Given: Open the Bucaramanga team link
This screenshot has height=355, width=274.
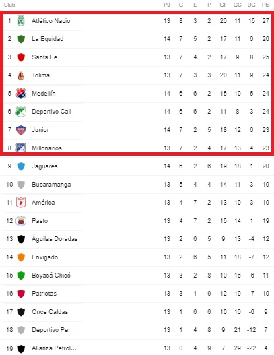Looking at the screenshot, I should tap(51, 185).
